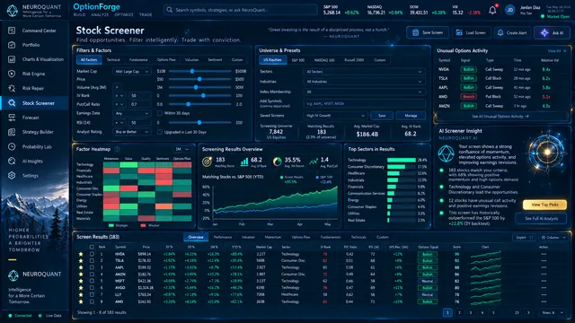Click the NeuroQuant logo icon

[x=12, y=11]
